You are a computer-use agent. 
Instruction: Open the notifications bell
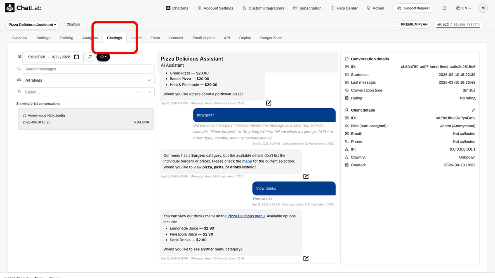(x=444, y=8)
